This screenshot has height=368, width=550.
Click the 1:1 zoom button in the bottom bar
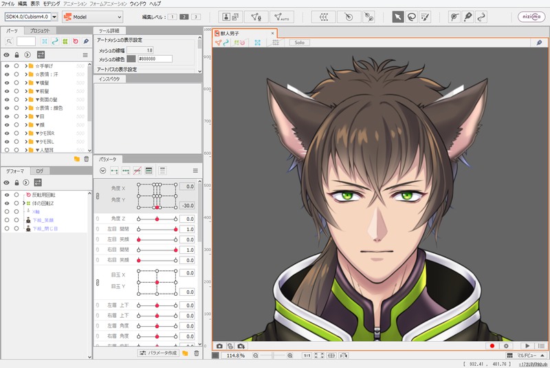(307, 356)
